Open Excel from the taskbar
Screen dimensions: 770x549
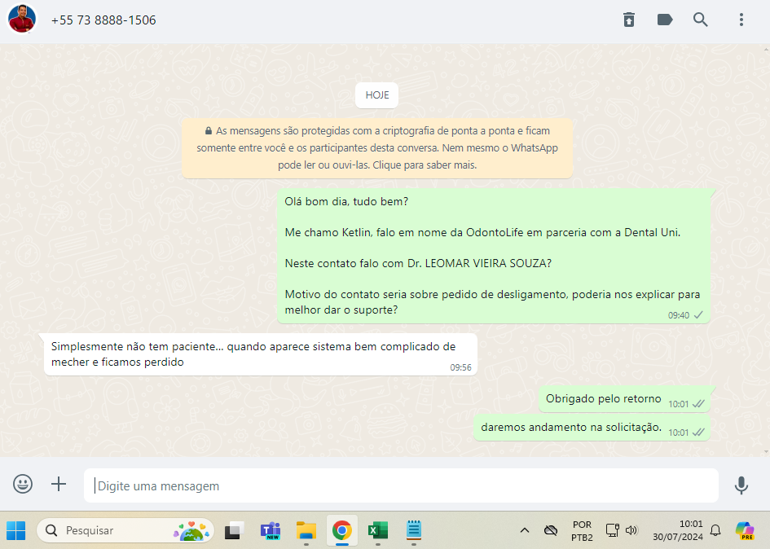point(377,530)
